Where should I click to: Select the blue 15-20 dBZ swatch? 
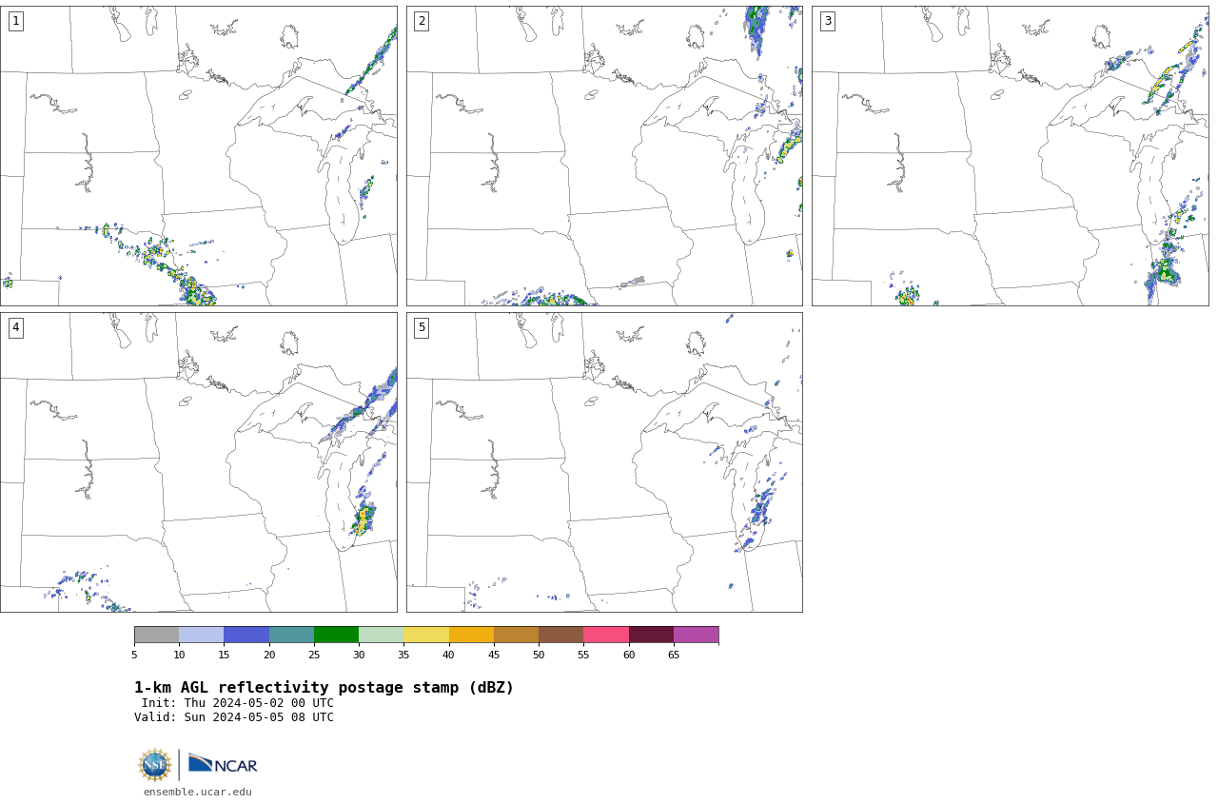[246, 635]
